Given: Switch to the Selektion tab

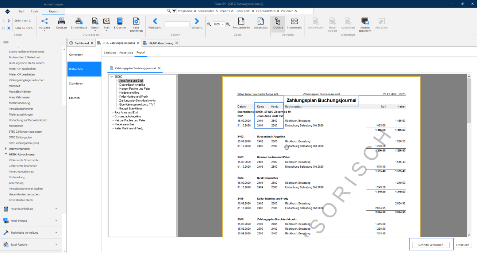Looking at the screenshot, I should tap(110, 52).
